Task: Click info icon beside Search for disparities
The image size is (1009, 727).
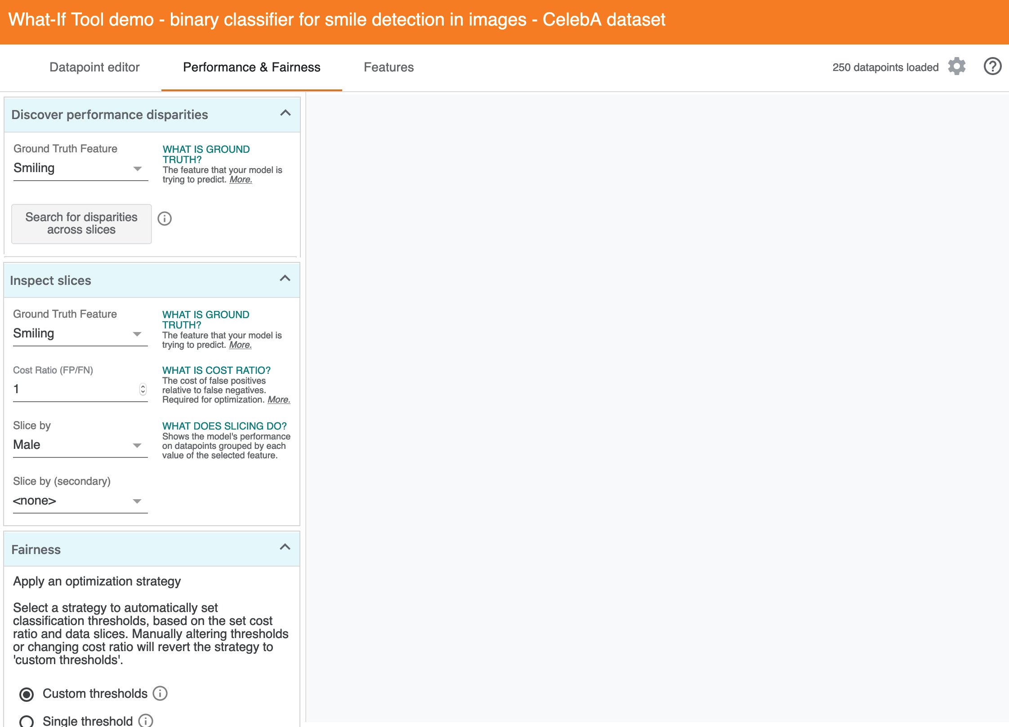Action: point(165,219)
